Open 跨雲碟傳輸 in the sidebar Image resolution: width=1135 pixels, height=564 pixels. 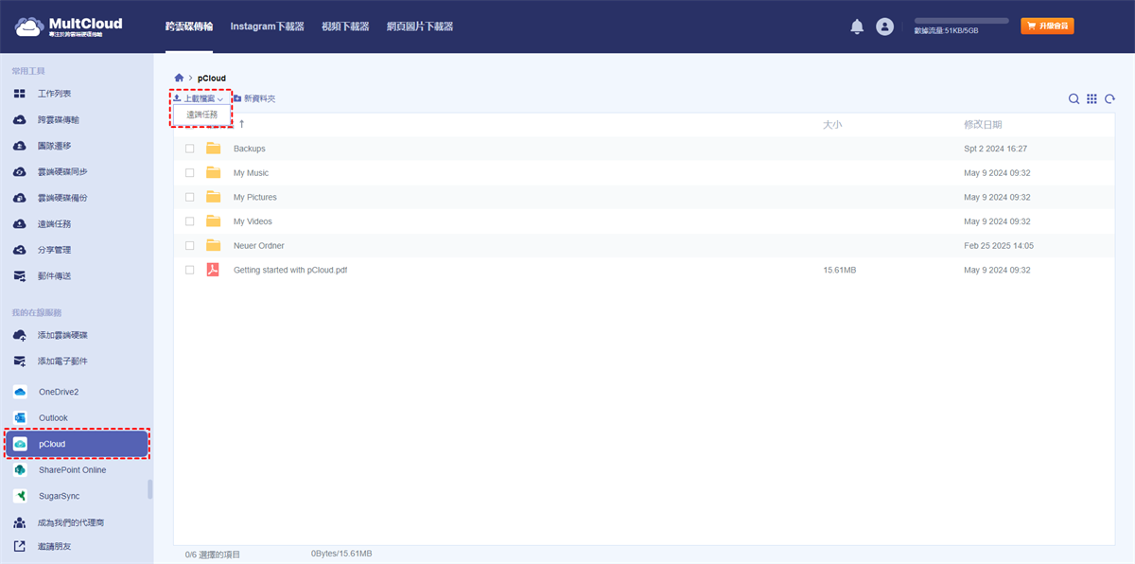click(58, 120)
